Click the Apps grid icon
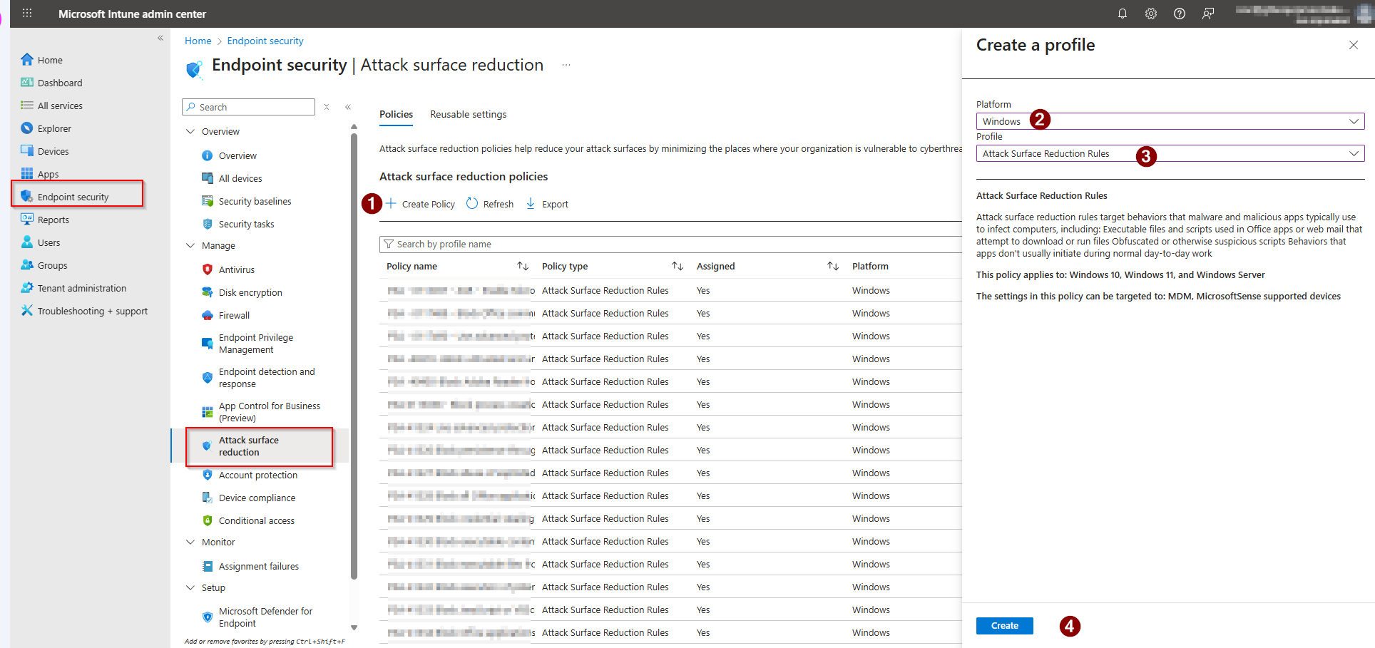 click(x=27, y=174)
